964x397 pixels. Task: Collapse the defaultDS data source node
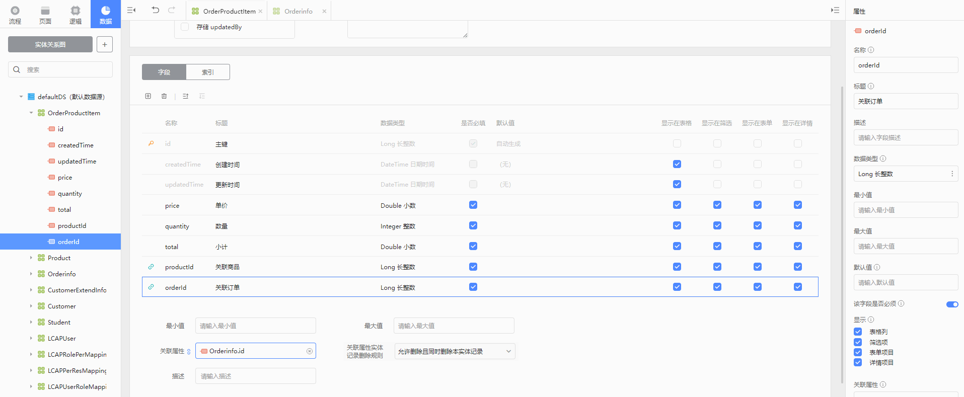[x=21, y=97]
